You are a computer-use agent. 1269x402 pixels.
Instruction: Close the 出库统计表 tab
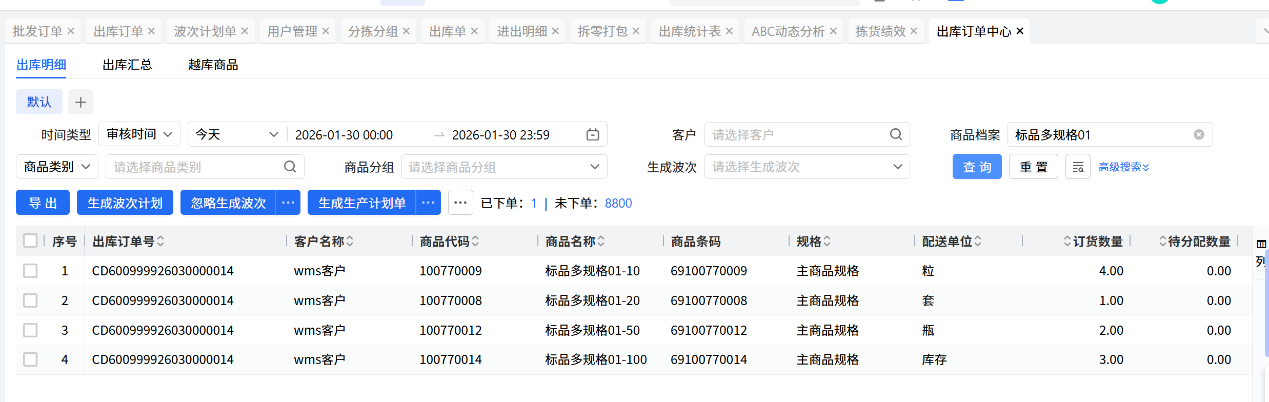tap(729, 31)
